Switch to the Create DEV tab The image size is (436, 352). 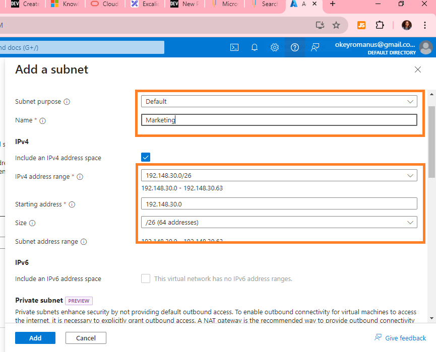25,4
